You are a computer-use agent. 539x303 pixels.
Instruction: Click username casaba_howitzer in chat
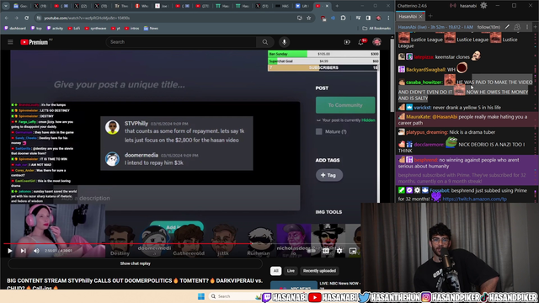pyautogui.click(x=424, y=82)
